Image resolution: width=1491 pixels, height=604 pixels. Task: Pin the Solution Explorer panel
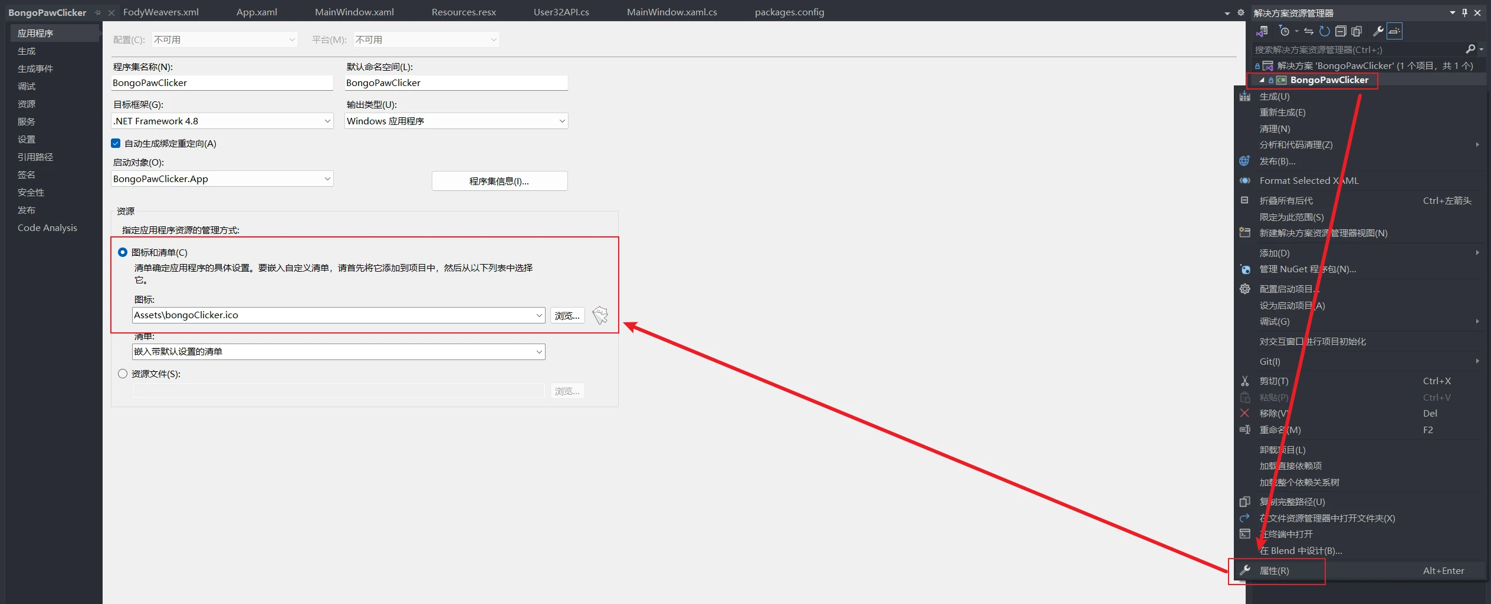coord(1464,12)
